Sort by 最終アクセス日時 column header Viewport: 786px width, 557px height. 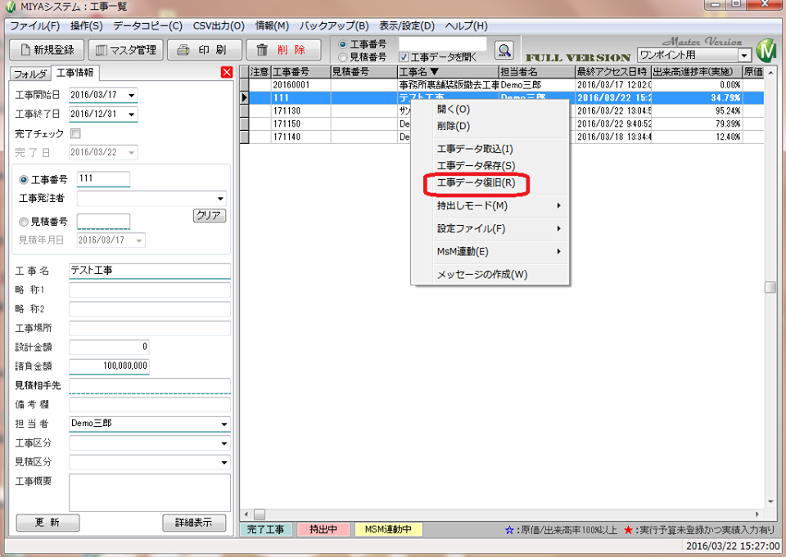click(x=612, y=72)
